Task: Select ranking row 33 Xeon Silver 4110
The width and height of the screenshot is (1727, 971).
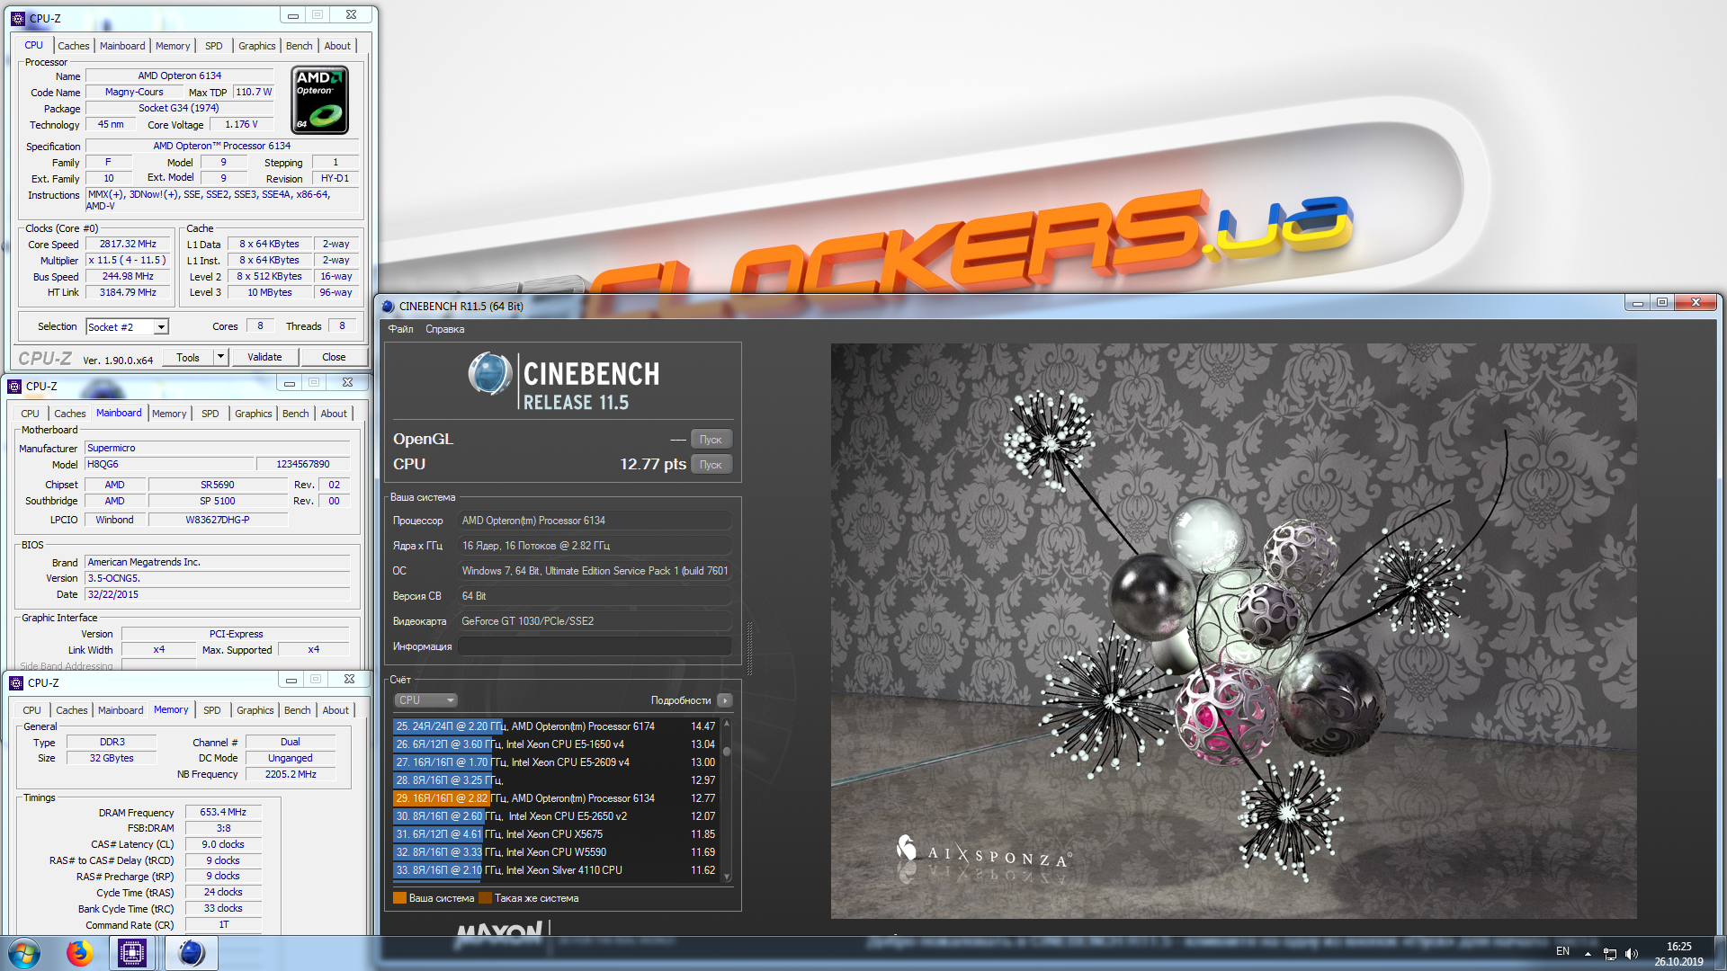Action: [x=556, y=870]
